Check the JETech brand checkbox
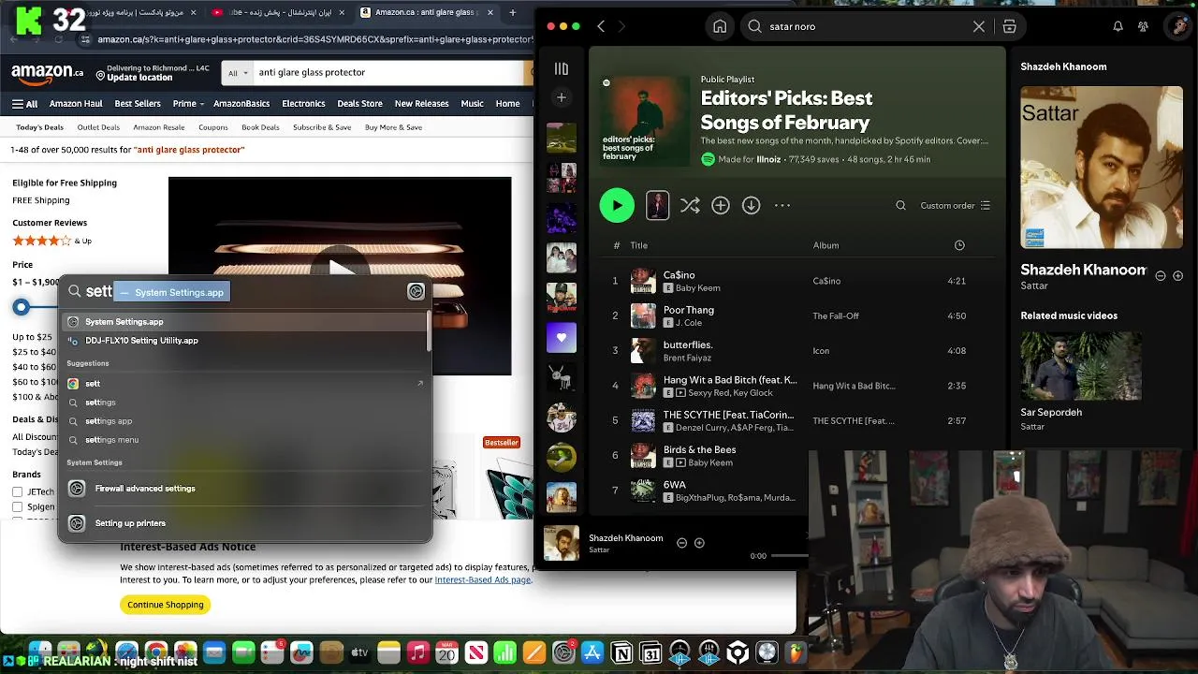Viewport: 1198px width, 674px height. (x=17, y=491)
